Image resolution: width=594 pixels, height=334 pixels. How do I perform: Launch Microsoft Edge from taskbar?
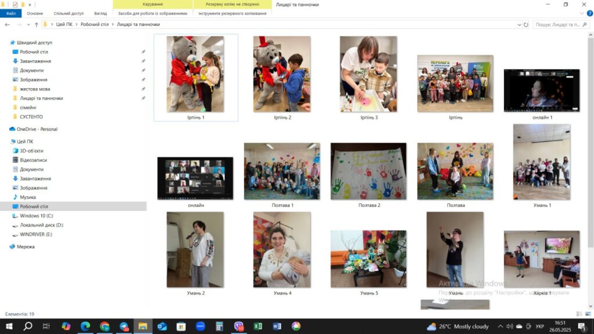(85, 326)
